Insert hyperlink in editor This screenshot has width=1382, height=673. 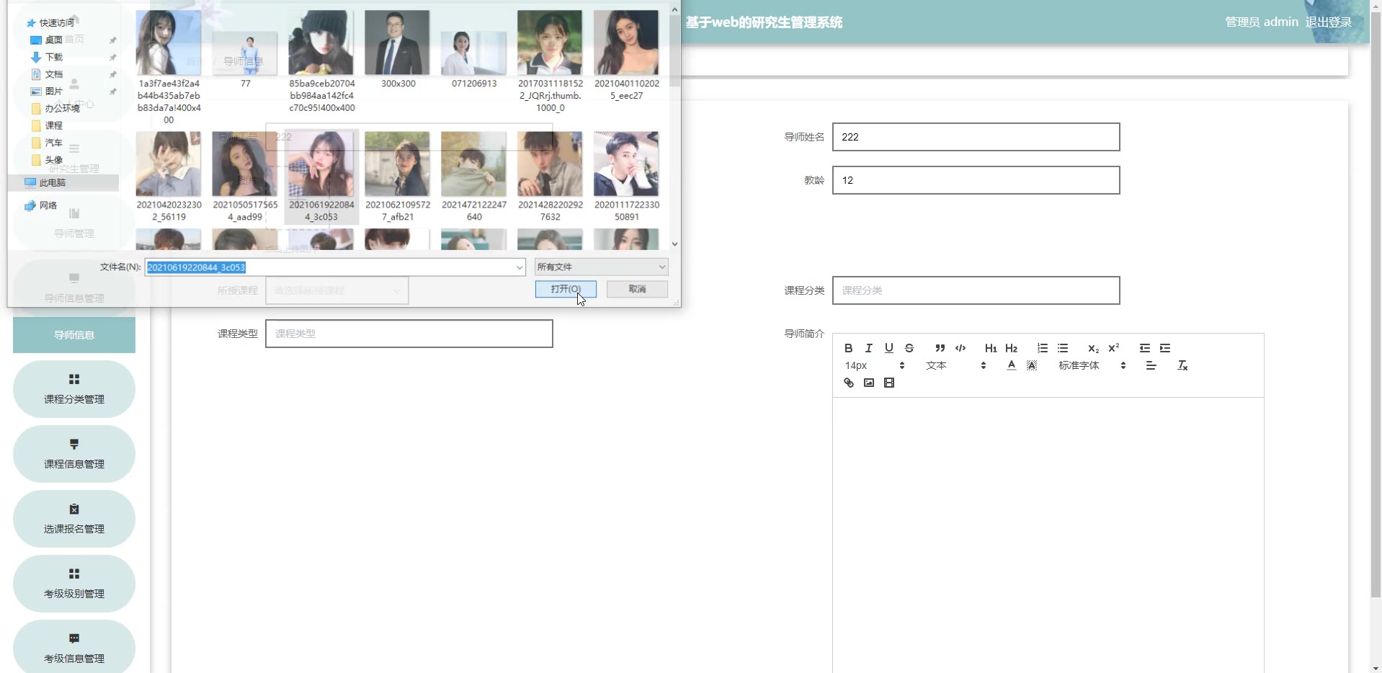pyautogui.click(x=848, y=383)
